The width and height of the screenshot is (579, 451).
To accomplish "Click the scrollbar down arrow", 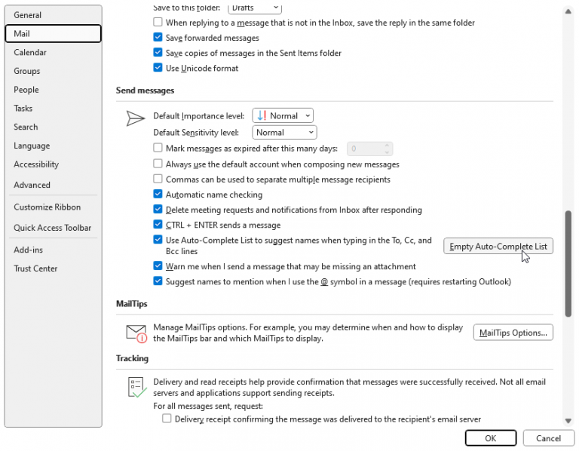I will point(568,421).
